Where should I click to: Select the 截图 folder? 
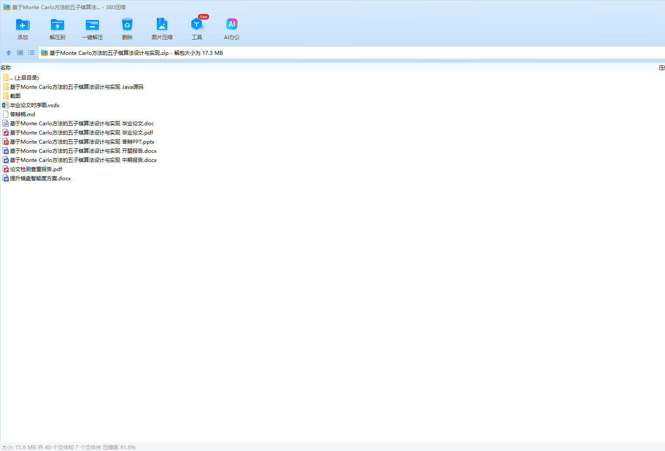click(15, 96)
